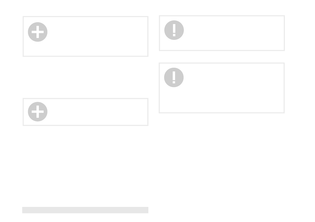
Task: Tap the white cross in the first tip icon
Action: click(38, 32)
